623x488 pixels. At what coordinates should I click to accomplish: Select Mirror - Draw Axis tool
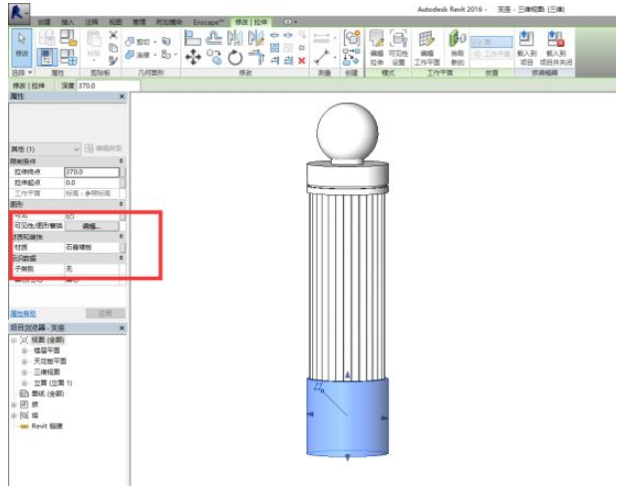(x=256, y=39)
